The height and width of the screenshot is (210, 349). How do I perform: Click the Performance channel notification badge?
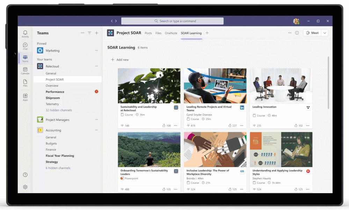pos(96,92)
